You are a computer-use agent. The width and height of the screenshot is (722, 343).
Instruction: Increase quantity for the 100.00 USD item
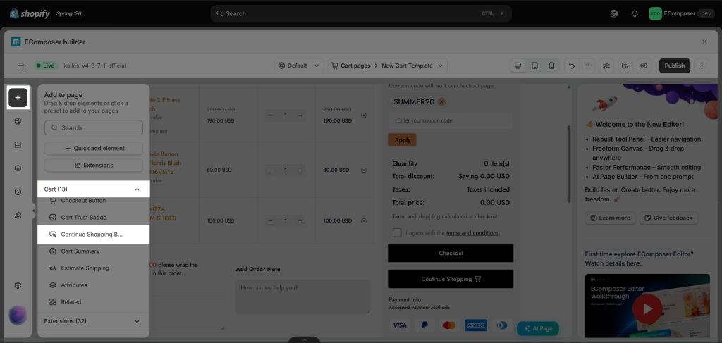point(300,221)
